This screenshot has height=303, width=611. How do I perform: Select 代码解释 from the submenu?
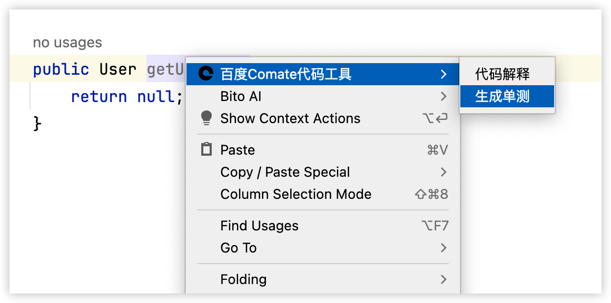click(507, 74)
